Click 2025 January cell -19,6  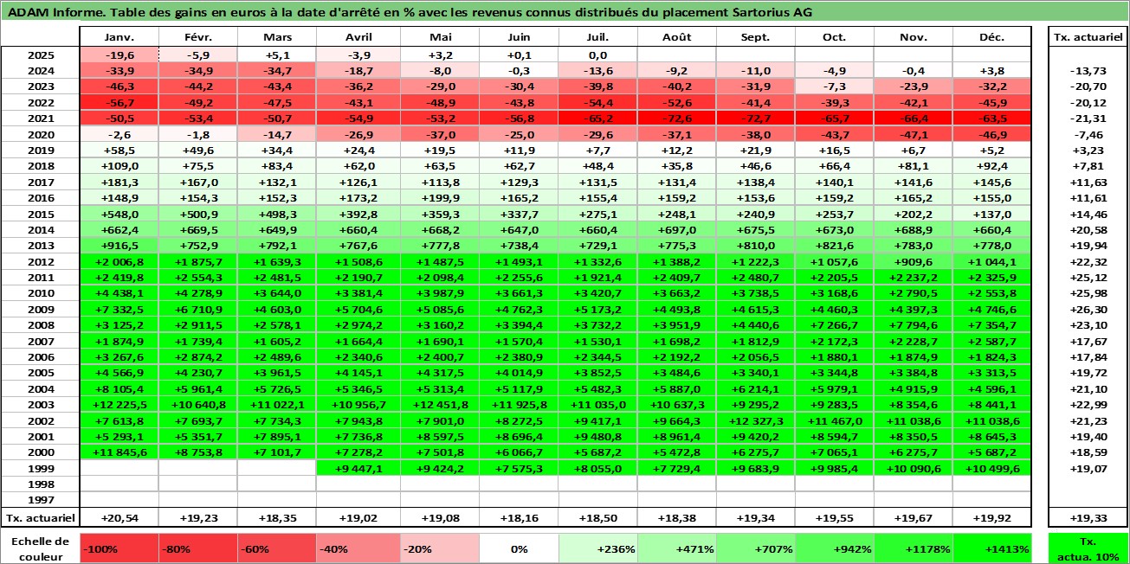[119, 54]
